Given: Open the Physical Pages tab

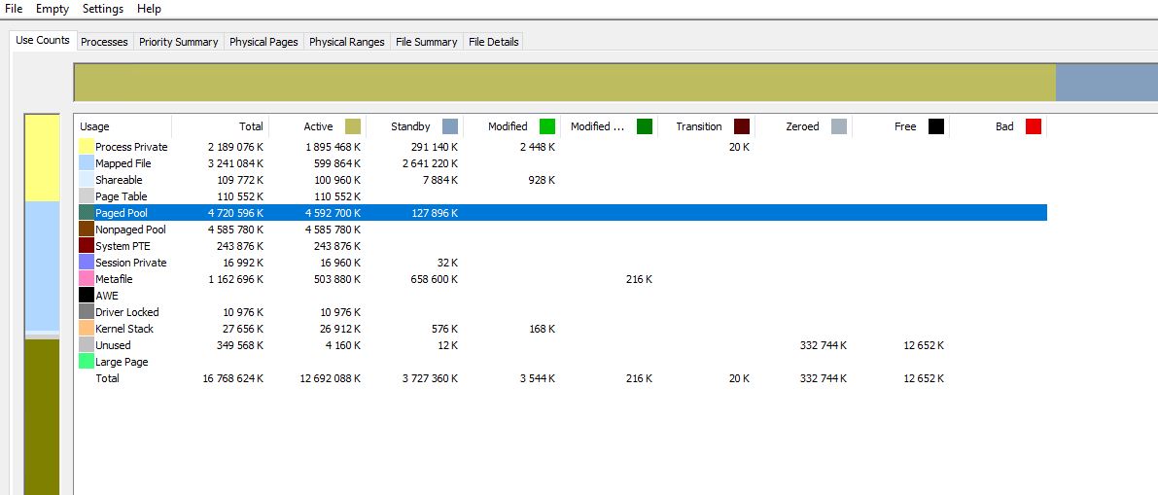Looking at the screenshot, I should coord(263,42).
